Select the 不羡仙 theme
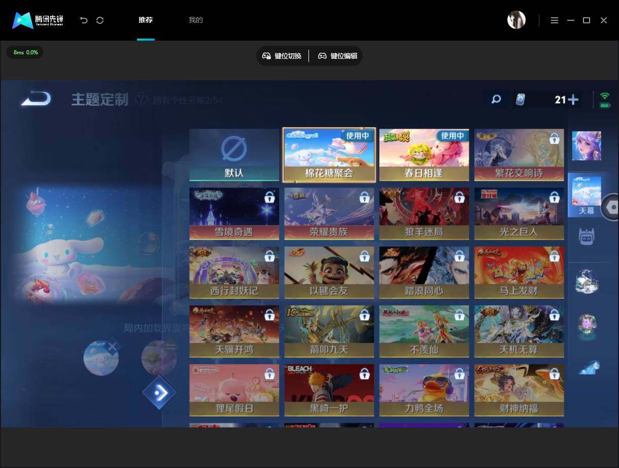Viewport: 619px width, 468px height. tap(424, 331)
